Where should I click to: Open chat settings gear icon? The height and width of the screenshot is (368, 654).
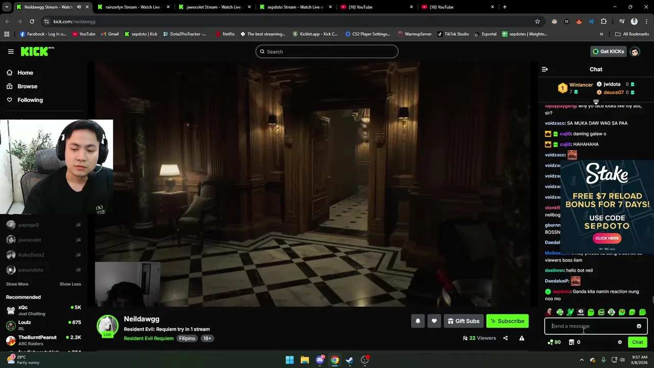pyautogui.click(x=620, y=342)
